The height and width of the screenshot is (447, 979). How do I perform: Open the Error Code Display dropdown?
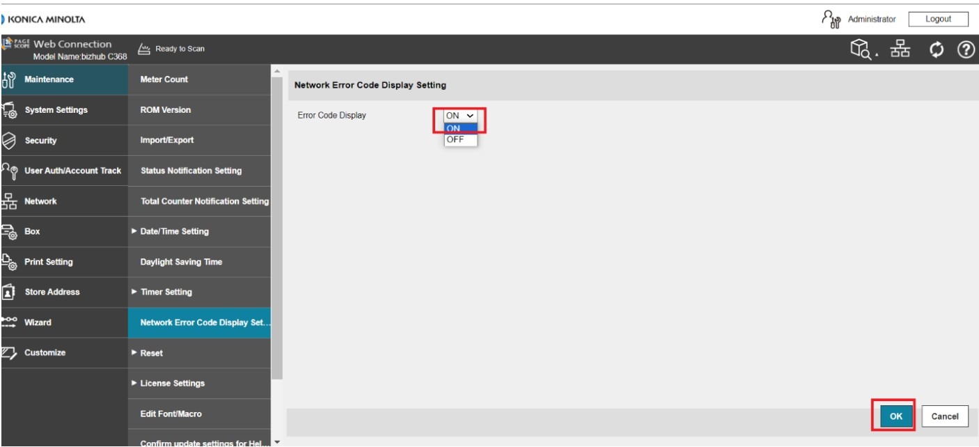pos(460,116)
